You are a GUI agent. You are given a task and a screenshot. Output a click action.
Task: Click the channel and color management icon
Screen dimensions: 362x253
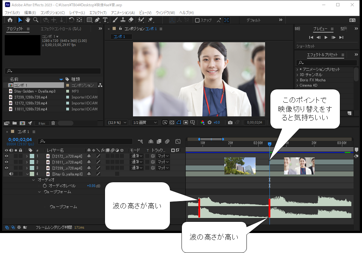203,123
